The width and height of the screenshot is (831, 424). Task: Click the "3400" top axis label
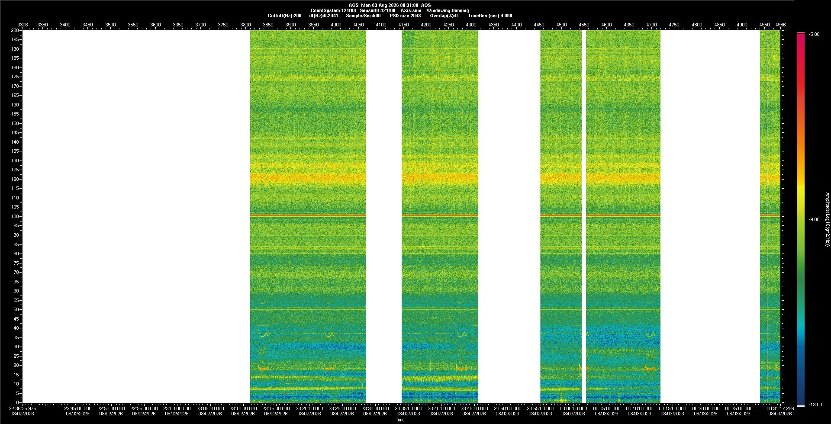click(65, 25)
